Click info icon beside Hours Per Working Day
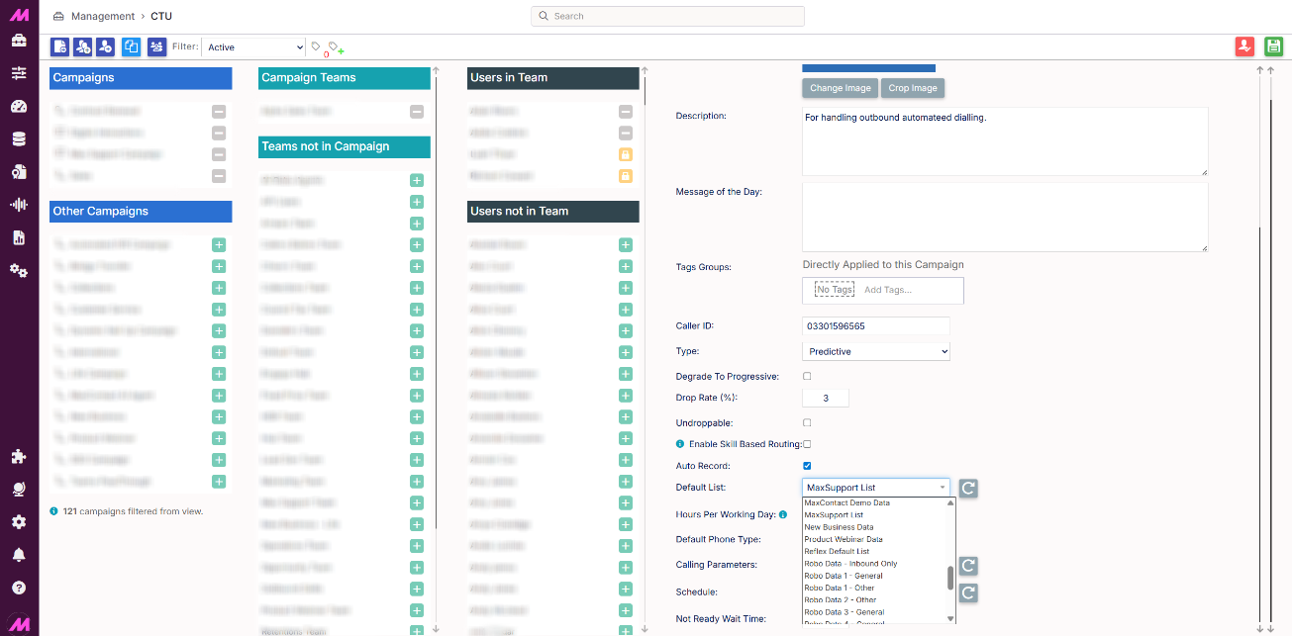The width and height of the screenshot is (1292, 636). [x=783, y=514]
